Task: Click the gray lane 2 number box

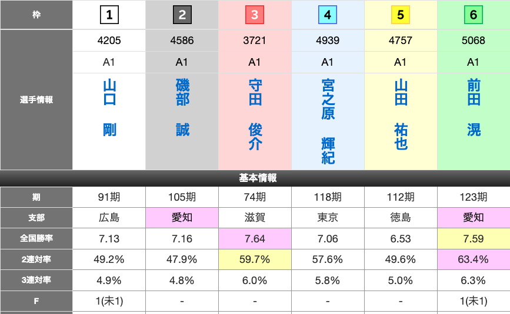Action: 182,15
